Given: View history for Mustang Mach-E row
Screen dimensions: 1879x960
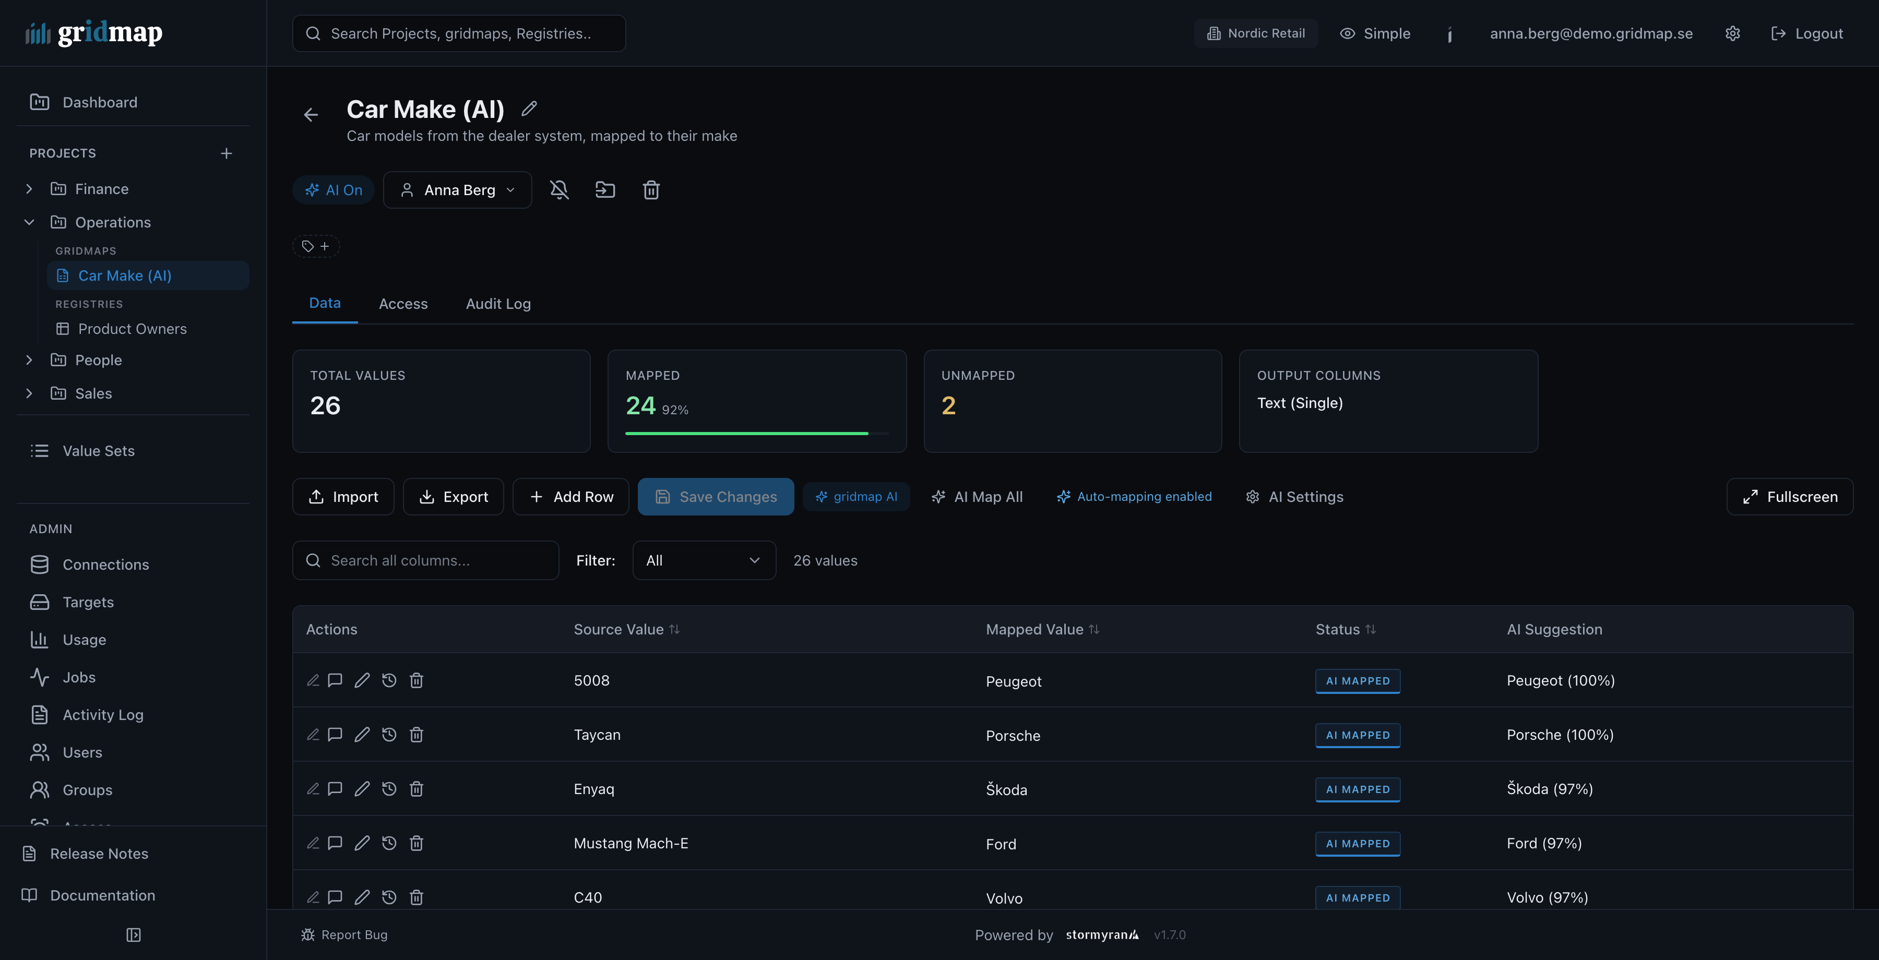Looking at the screenshot, I should (389, 843).
